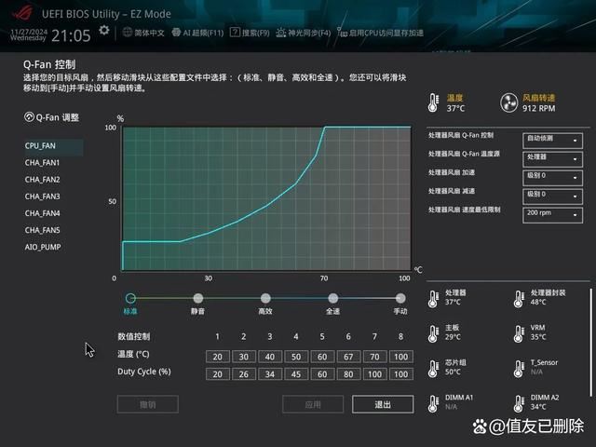Click the DIMM A2 thermometer icon

click(519, 403)
